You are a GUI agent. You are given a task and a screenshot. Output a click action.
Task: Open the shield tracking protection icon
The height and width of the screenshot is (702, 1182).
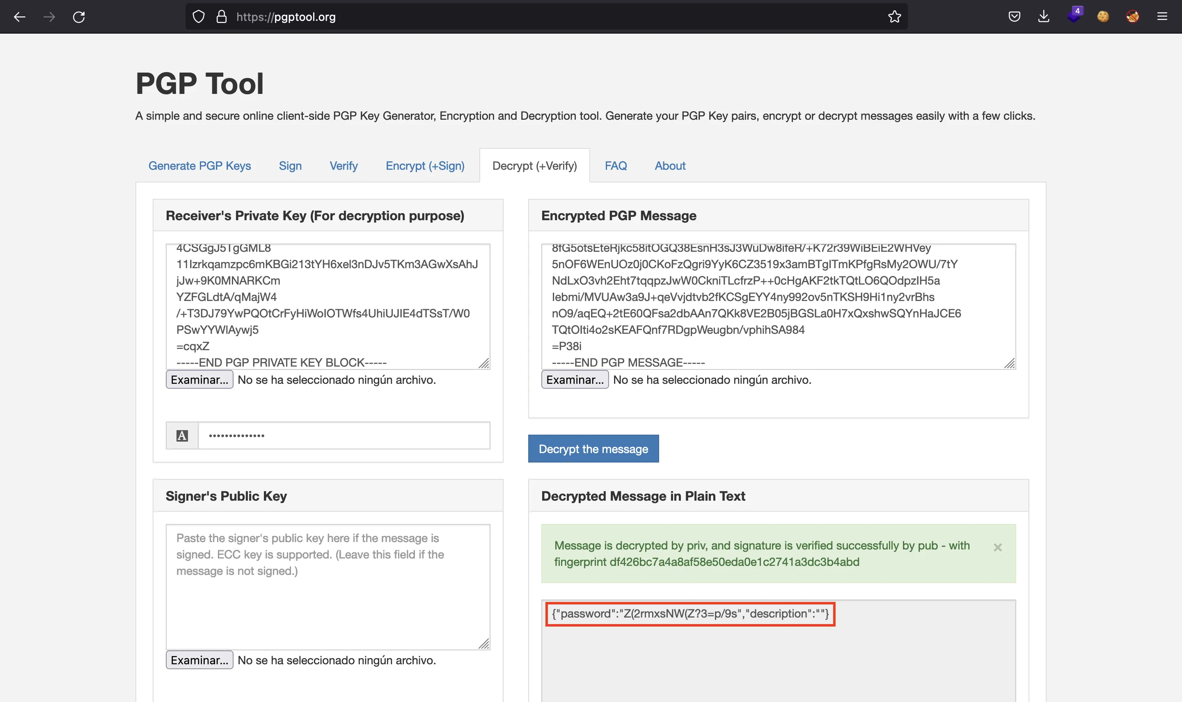199,17
